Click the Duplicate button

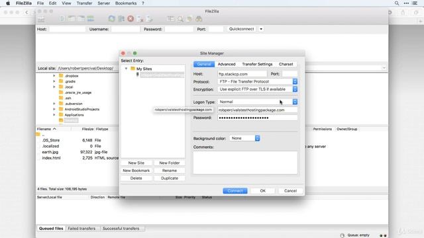click(x=170, y=178)
